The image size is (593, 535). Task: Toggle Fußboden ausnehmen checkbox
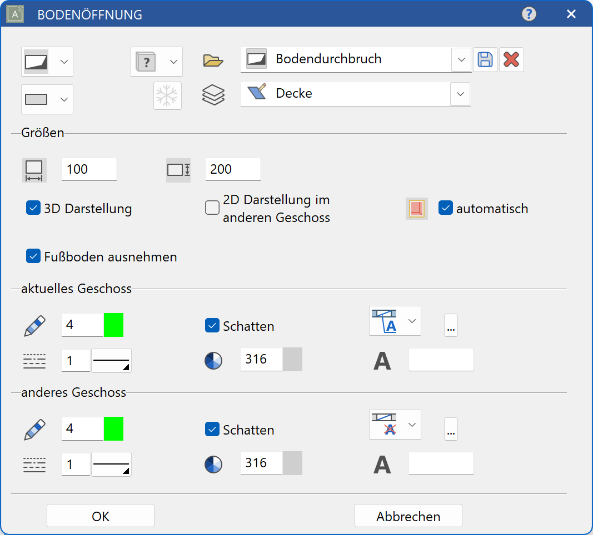click(x=33, y=256)
